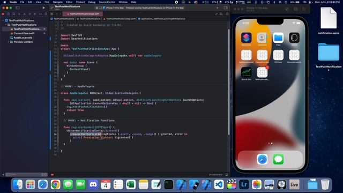Open Safari in Simulator dock
This screenshot has width=343, height=193.
click(262, 159)
